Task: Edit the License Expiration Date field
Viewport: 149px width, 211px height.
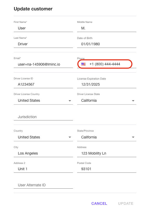Action: point(107,85)
